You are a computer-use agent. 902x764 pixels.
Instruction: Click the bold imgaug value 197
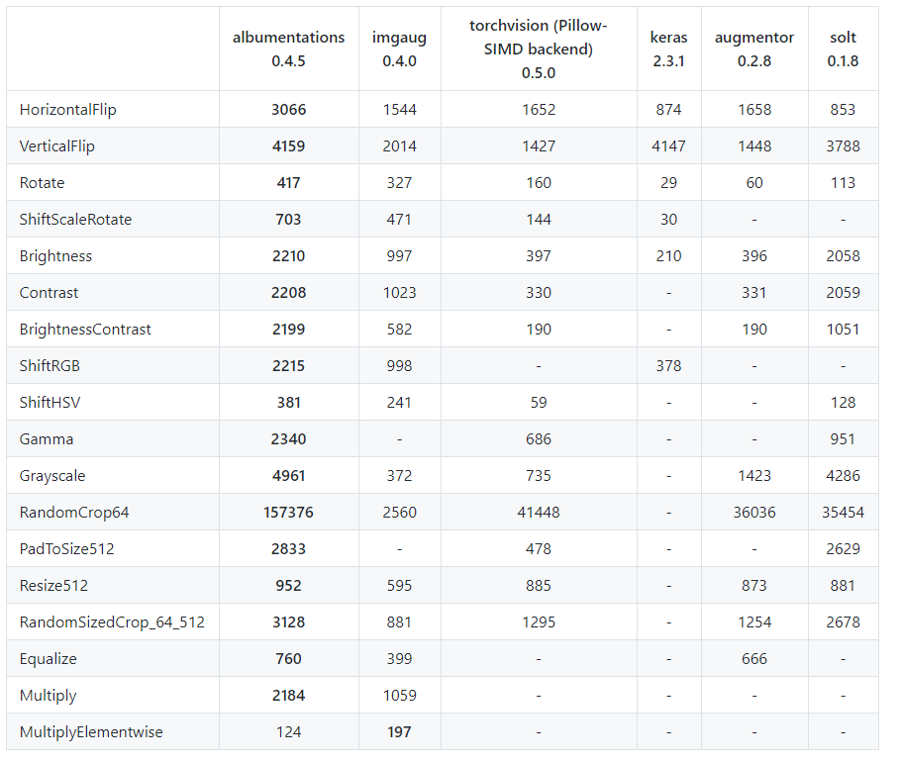pos(399,732)
